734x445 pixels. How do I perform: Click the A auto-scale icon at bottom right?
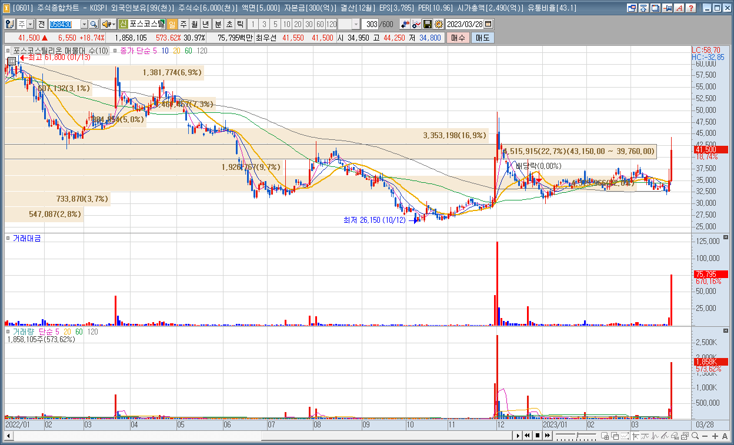click(x=725, y=436)
